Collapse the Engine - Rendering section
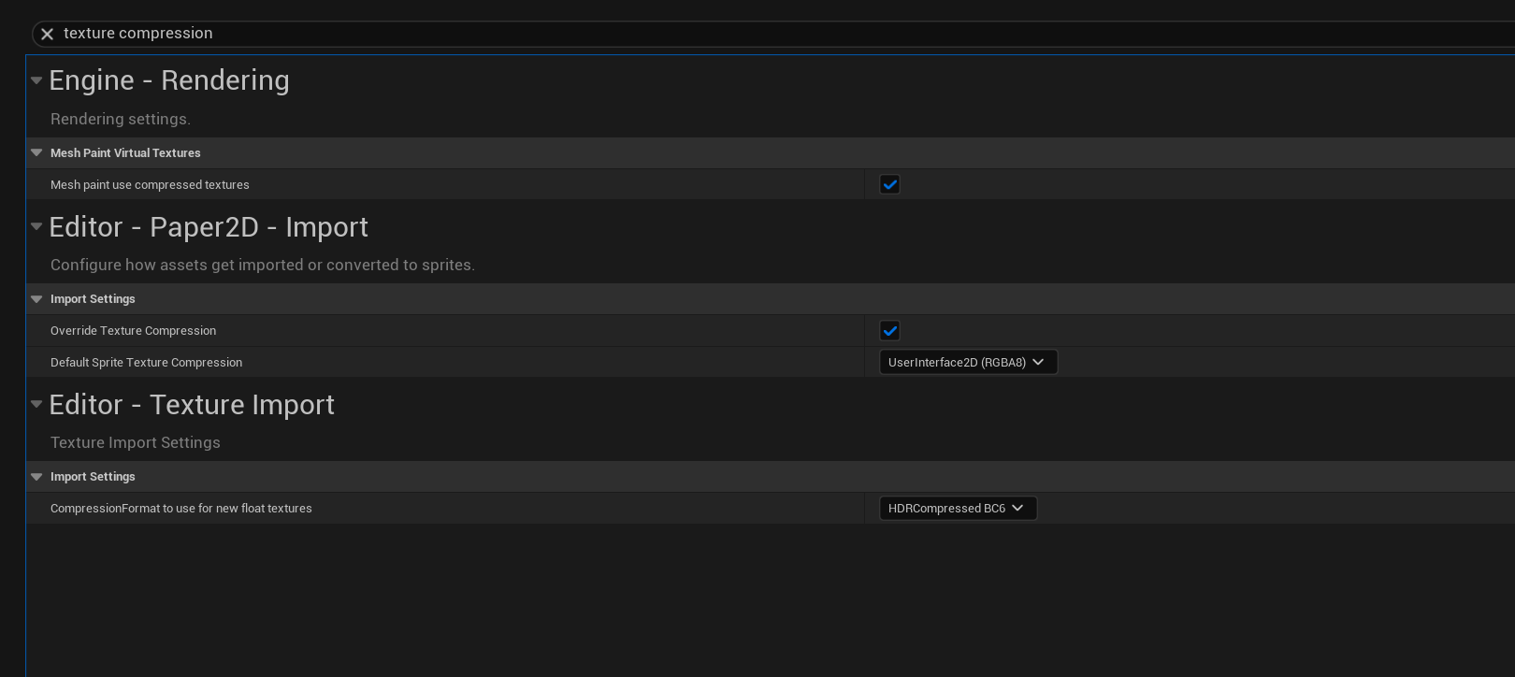This screenshot has height=677, width=1515. pos(36,80)
